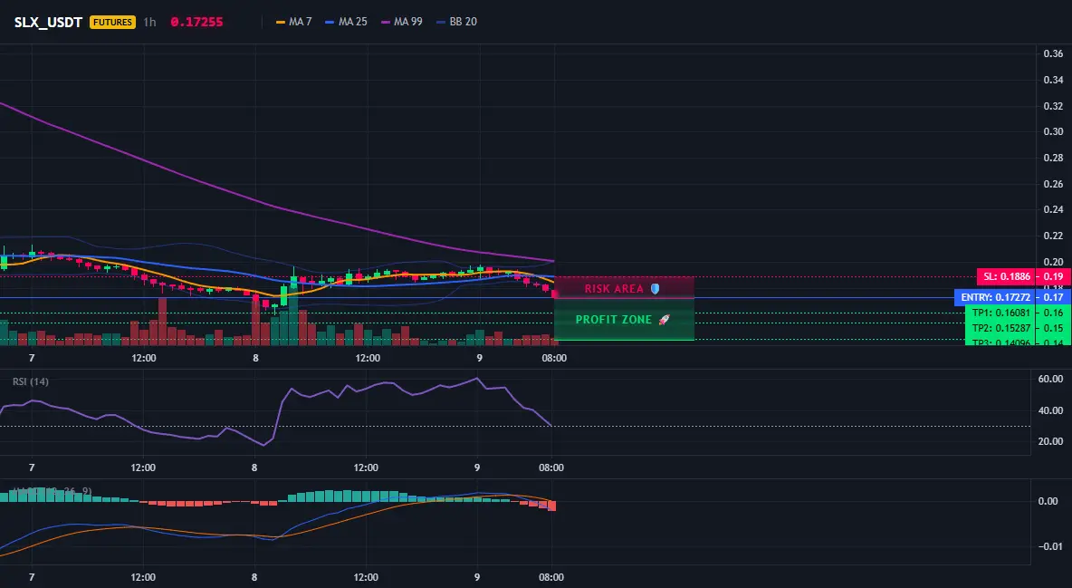The image size is (1072, 588).
Task: Click 0.30 on the price axis
Action: [1054, 131]
